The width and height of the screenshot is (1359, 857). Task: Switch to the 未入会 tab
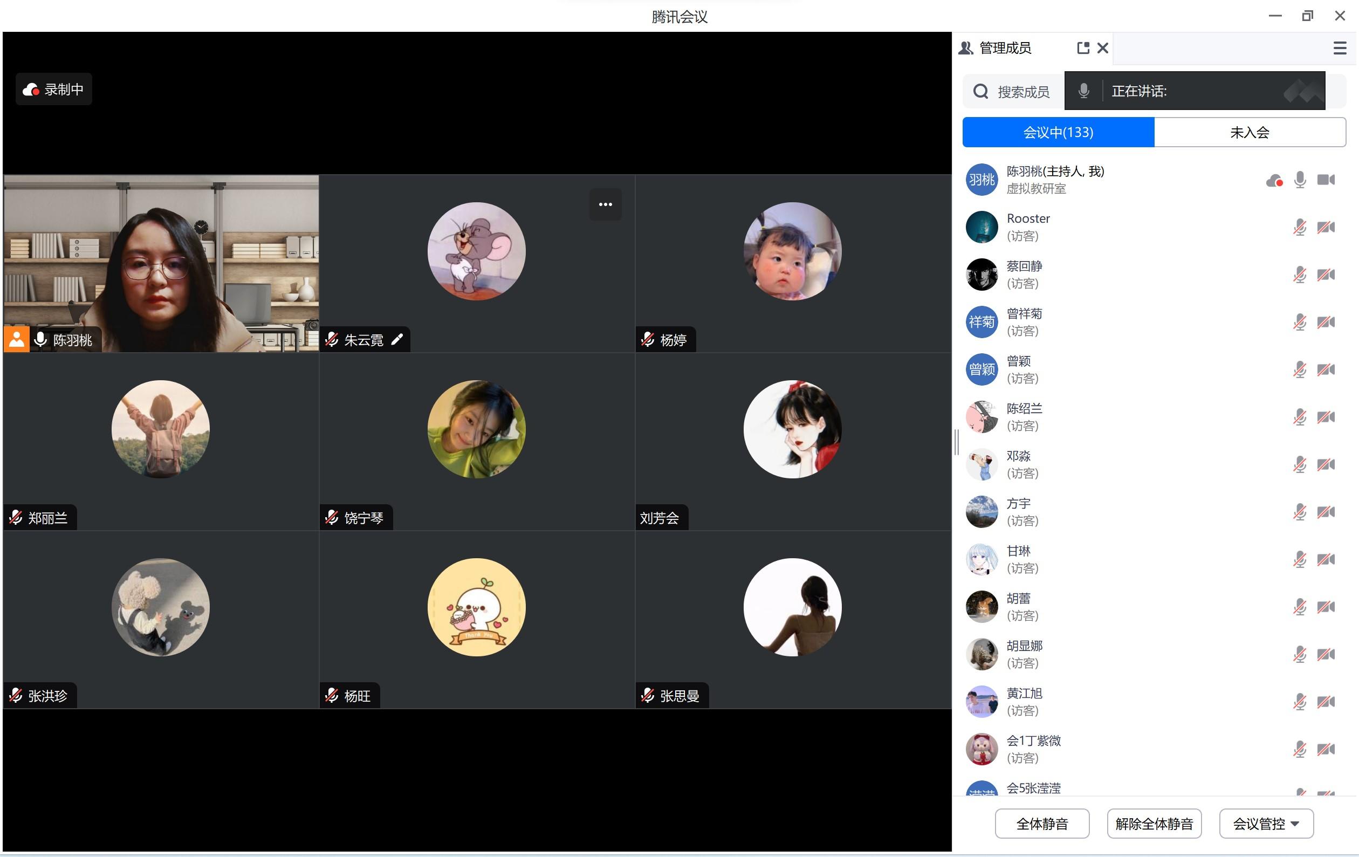pos(1250,133)
